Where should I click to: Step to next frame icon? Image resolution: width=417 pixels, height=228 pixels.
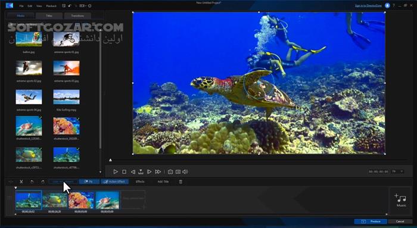point(149,172)
